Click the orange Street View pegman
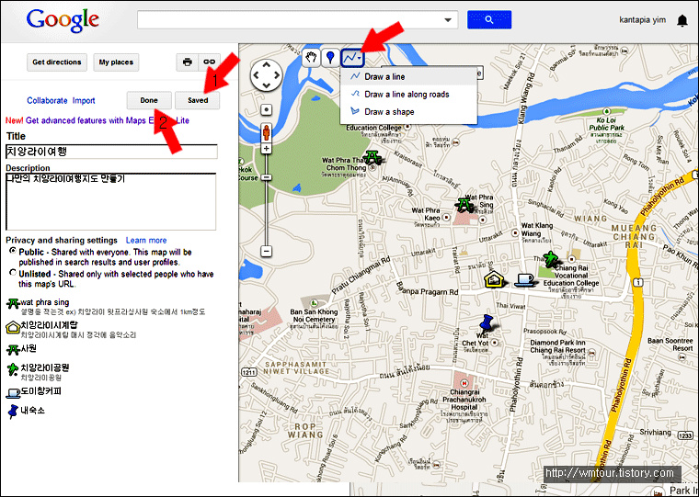The width and height of the screenshot is (699, 497). 266,132
